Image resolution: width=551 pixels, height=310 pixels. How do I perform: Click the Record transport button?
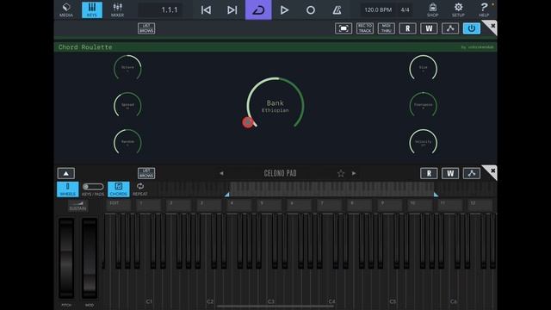(x=311, y=9)
